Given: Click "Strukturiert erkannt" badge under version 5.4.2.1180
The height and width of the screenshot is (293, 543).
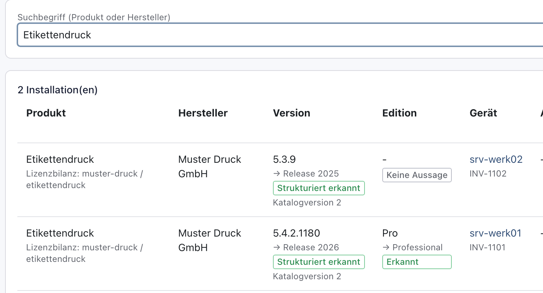Looking at the screenshot, I should 319,262.
